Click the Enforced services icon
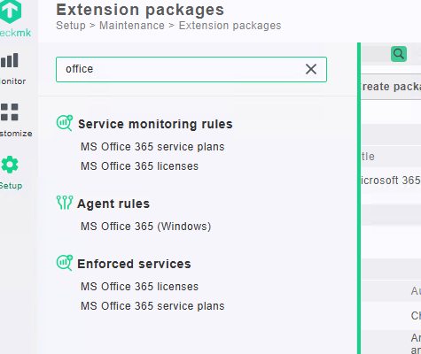 (x=65, y=263)
